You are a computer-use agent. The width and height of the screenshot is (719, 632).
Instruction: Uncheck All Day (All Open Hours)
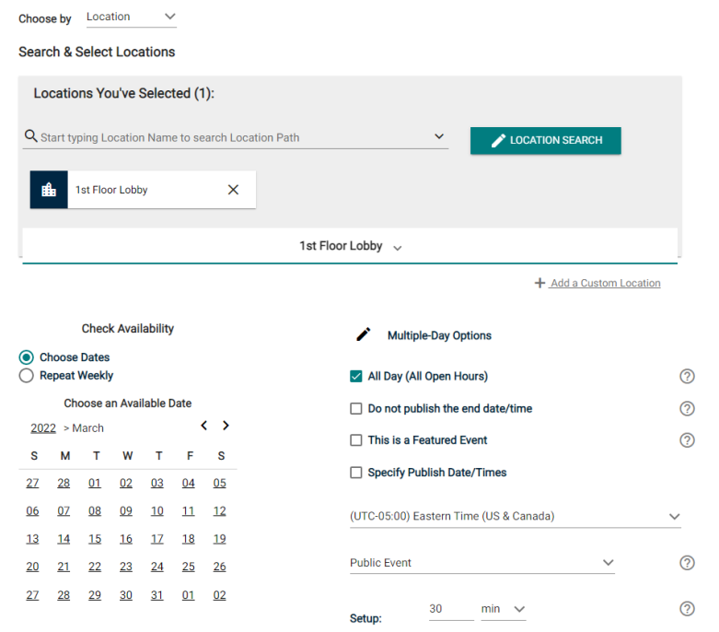356,376
